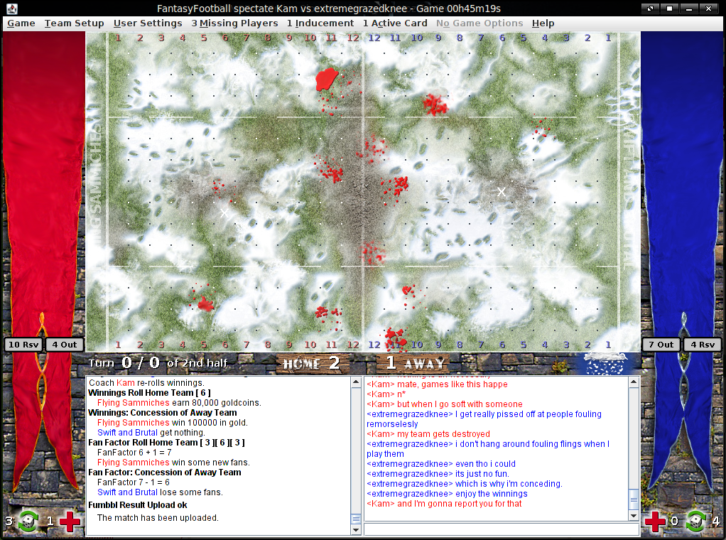Screen dimensions: 726x540
Task: Click the home team 4 Out button
Action: (65, 345)
